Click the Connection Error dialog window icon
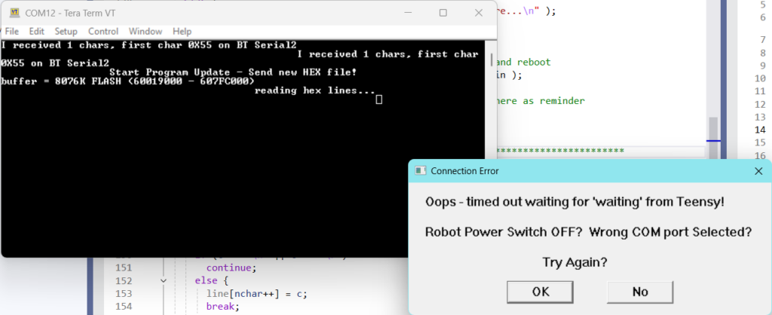This screenshot has width=772, height=315. pyautogui.click(x=421, y=171)
